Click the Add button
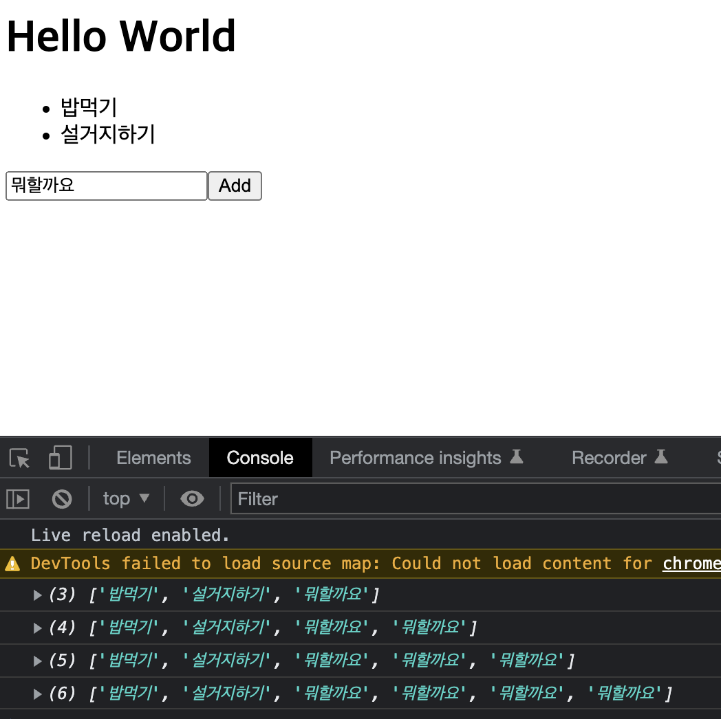721x719 pixels. click(235, 186)
